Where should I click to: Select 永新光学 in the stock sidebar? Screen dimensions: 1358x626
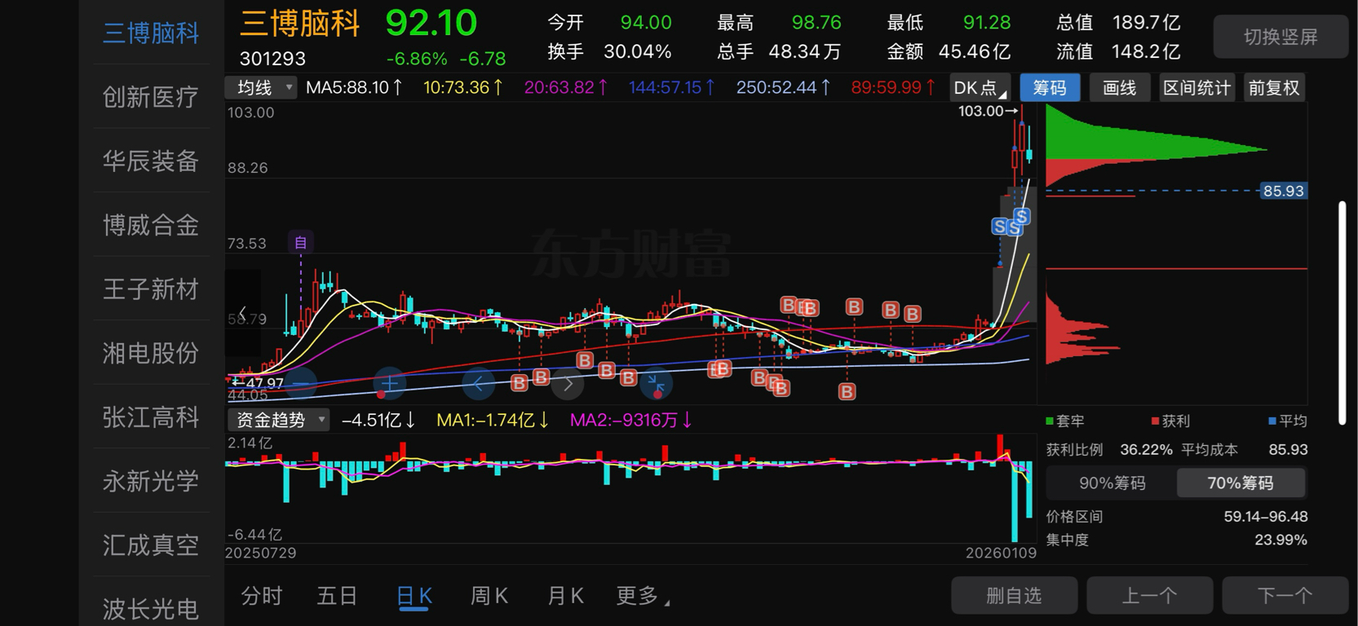coord(151,481)
